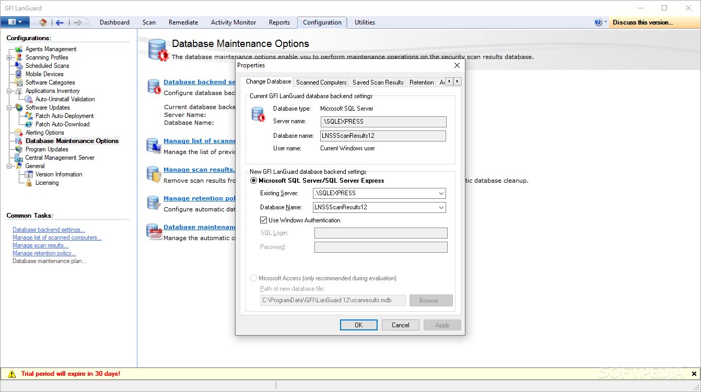Click the Manage retention policy icon

coord(154,203)
